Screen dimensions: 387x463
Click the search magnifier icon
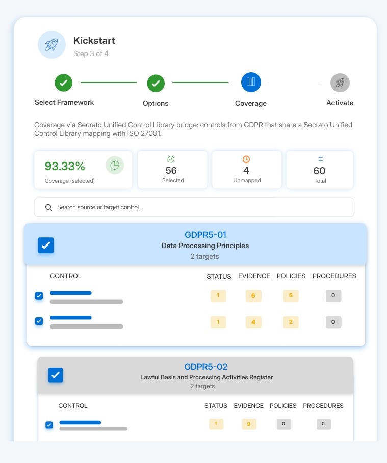49,207
